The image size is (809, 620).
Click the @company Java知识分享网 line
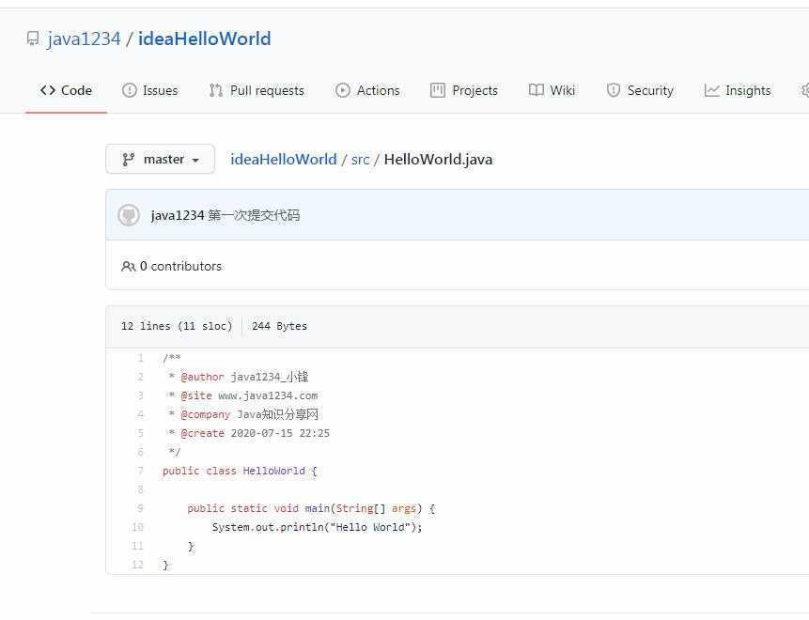tap(243, 414)
